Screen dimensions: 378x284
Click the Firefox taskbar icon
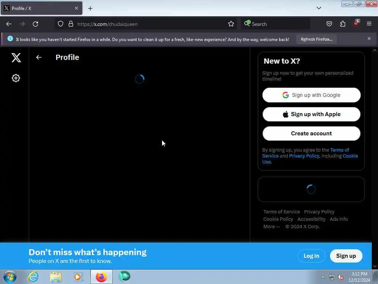tap(101, 277)
